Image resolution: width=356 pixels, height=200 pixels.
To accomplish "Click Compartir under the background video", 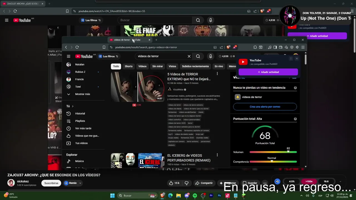I will point(204,183).
